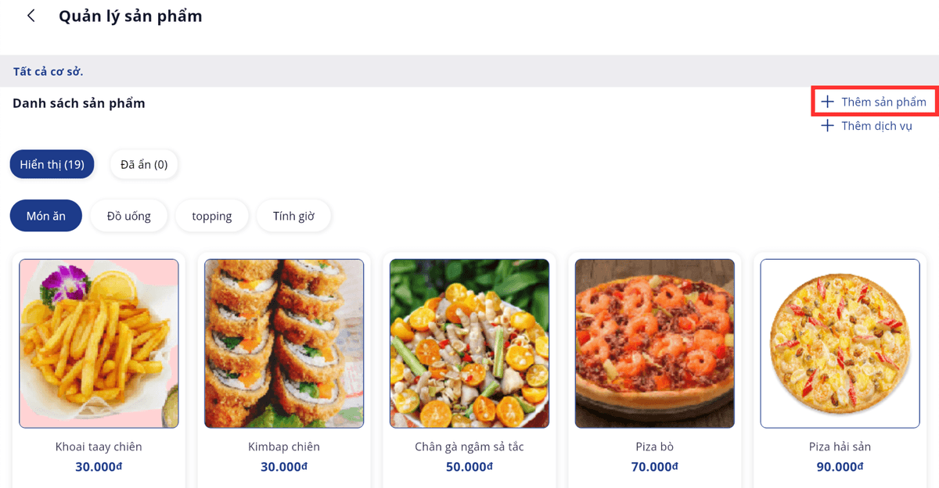Click the plus icon beside Thêm dịch vụ
939x488 pixels.
pos(827,125)
